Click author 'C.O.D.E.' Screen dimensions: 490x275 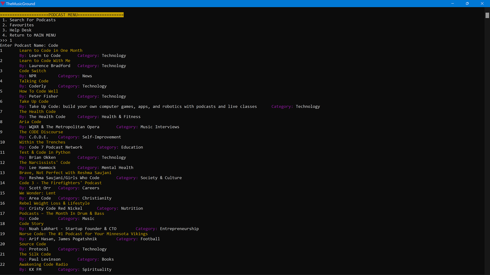[39, 137]
